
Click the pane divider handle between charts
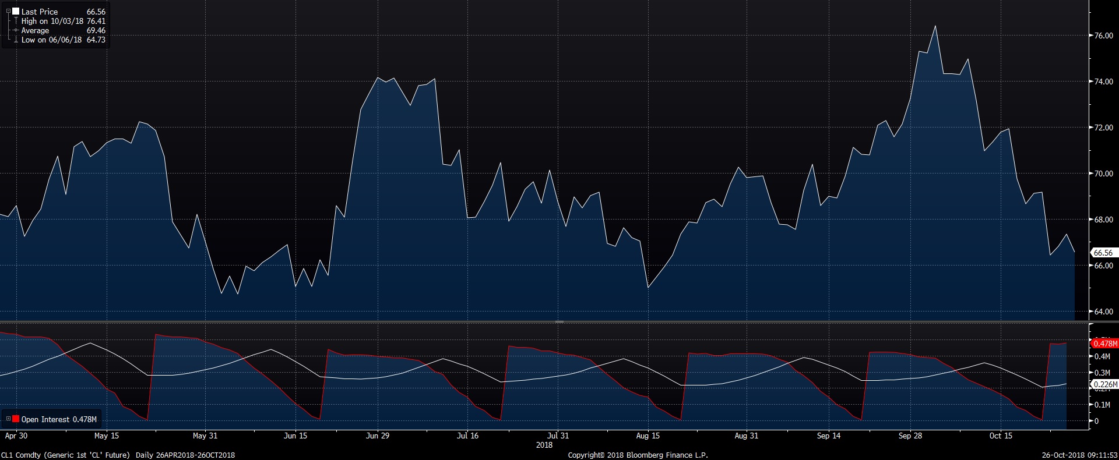(x=559, y=321)
